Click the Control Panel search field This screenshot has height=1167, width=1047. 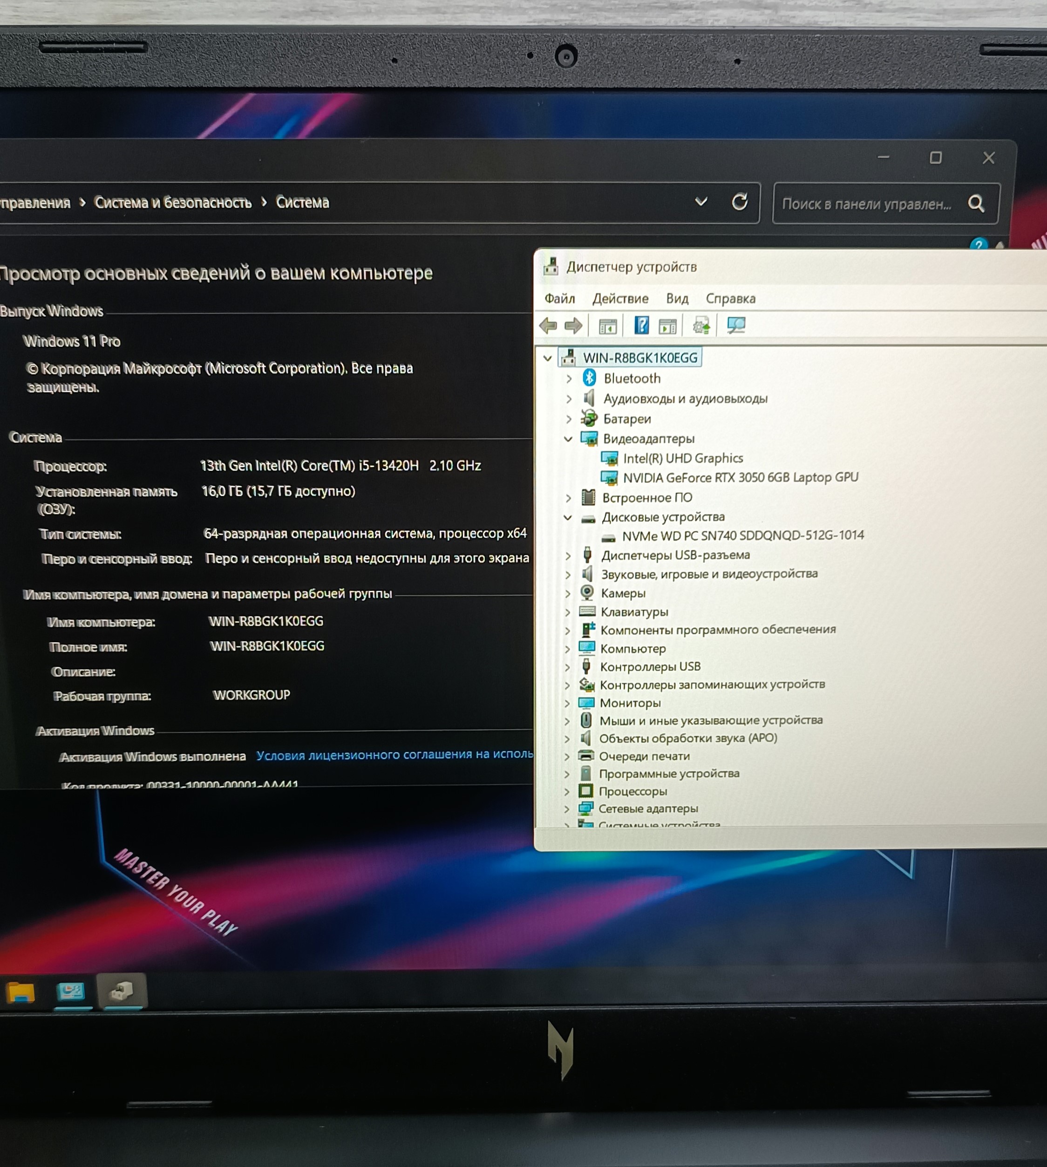point(866,204)
